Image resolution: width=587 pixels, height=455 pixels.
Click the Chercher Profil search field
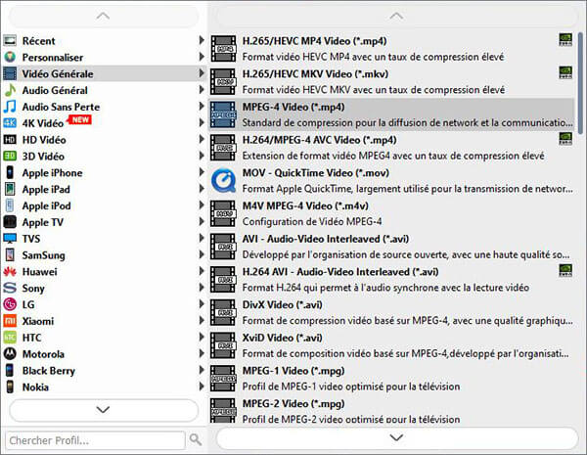click(96, 440)
